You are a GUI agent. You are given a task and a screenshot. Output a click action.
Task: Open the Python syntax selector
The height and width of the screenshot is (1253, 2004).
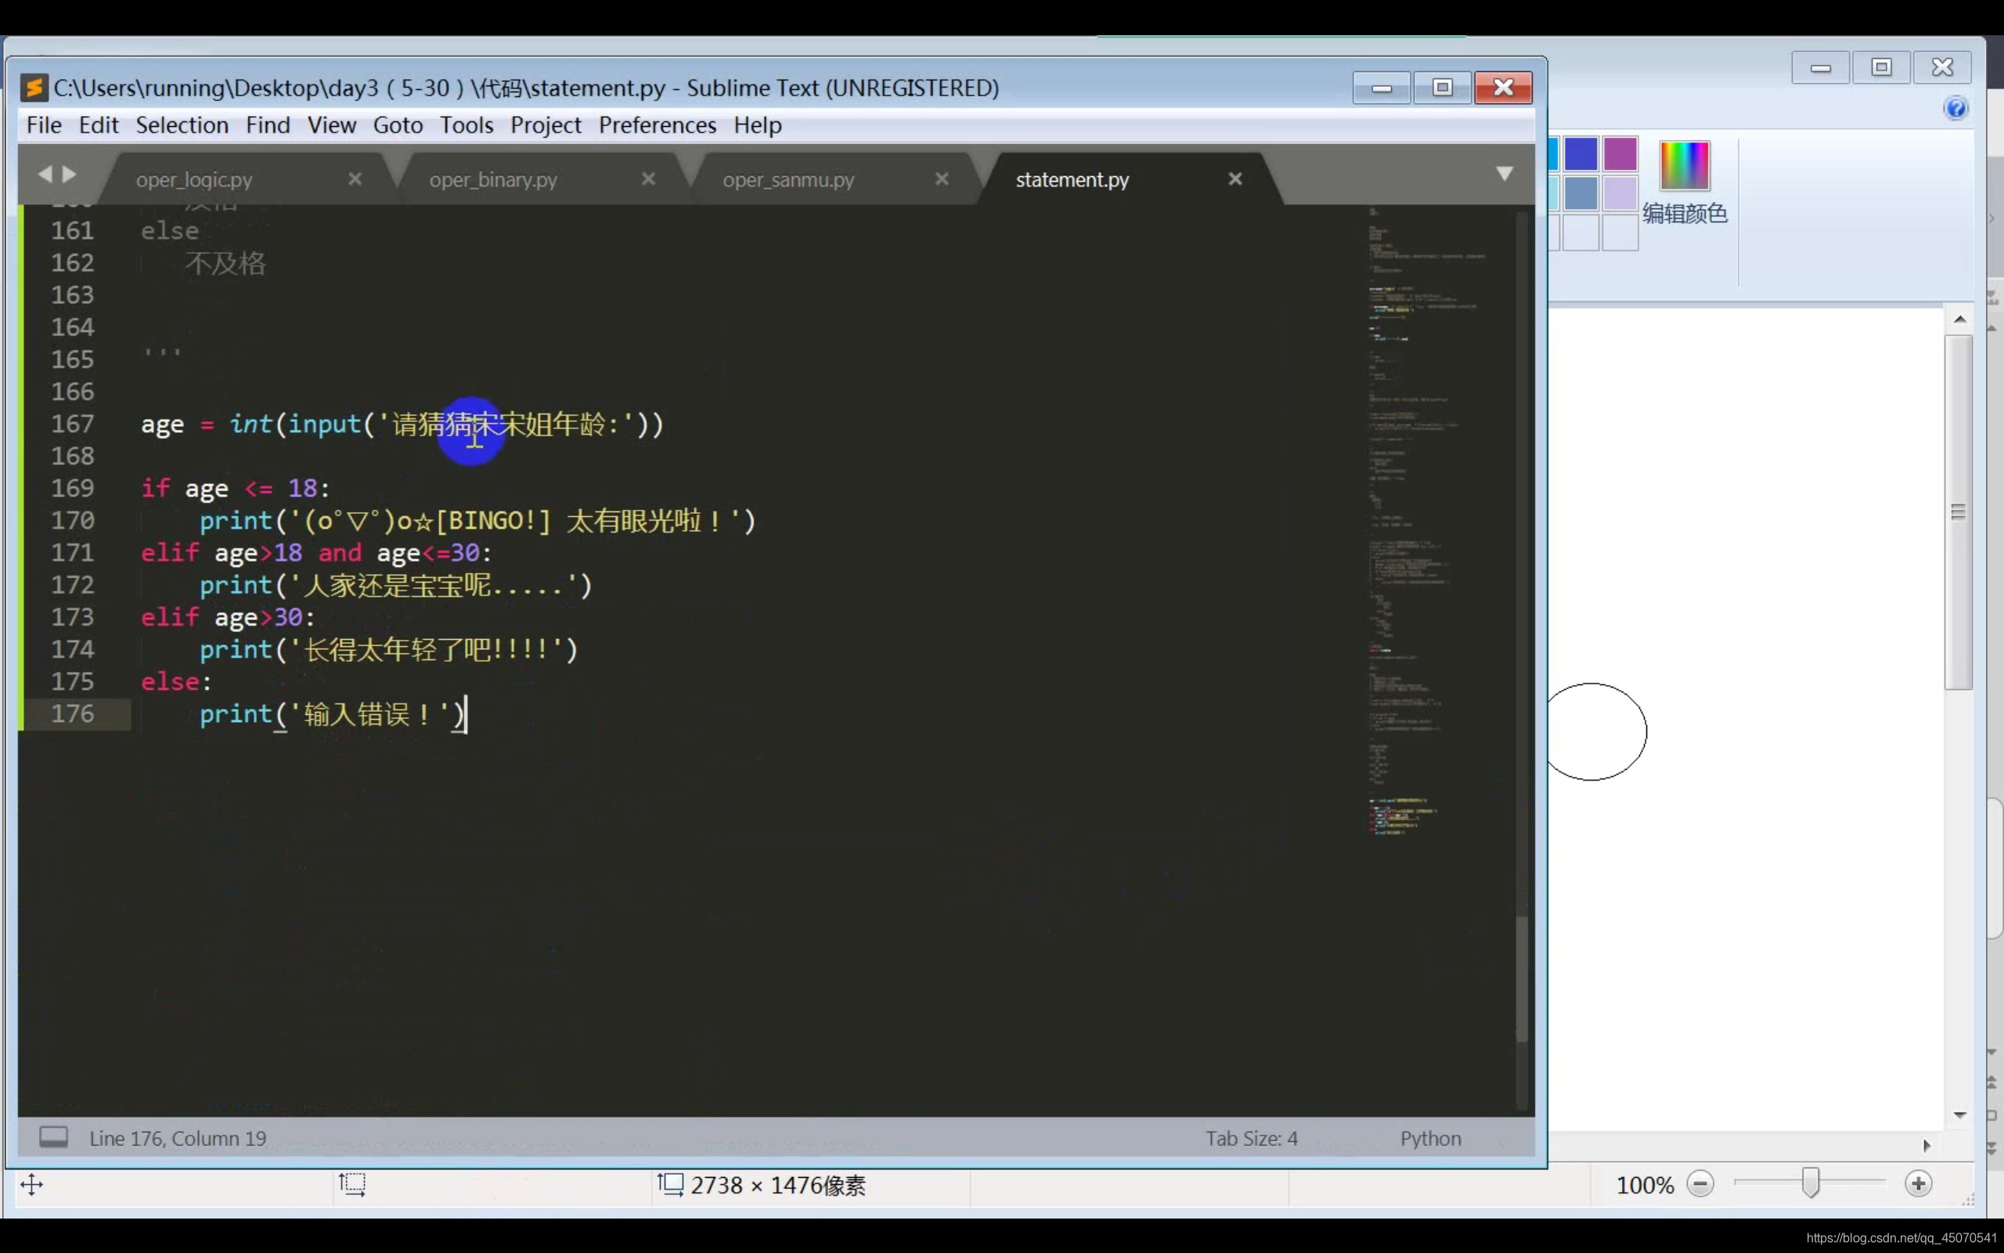point(1430,1139)
